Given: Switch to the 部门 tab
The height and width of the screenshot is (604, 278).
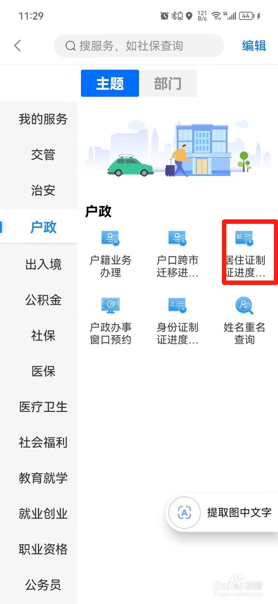Looking at the screenshot, I should [x=168, y=83].
